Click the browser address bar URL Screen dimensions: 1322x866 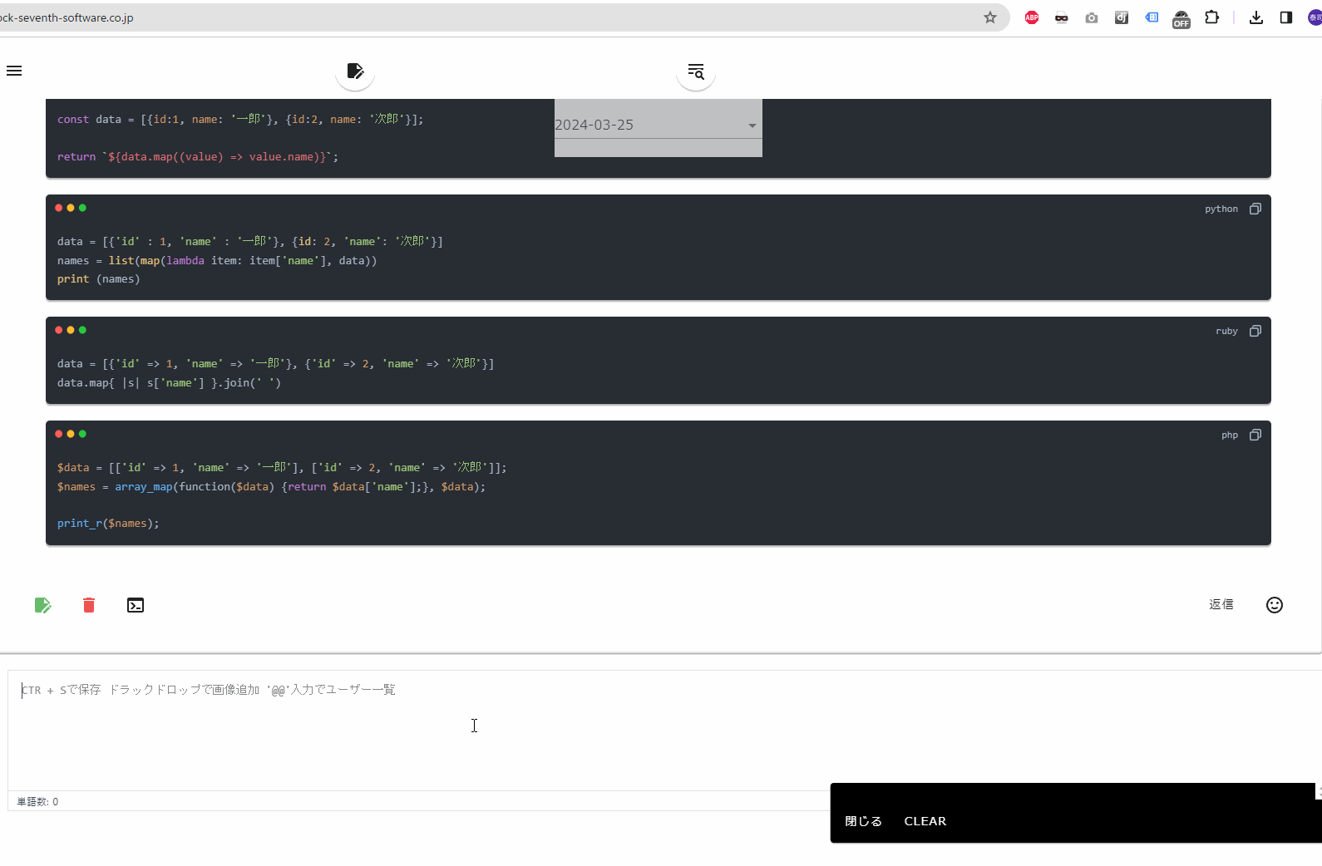[x=67, y=17]
